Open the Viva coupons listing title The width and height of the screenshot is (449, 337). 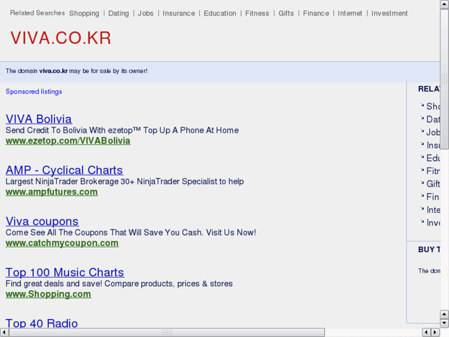click(42, 221)
